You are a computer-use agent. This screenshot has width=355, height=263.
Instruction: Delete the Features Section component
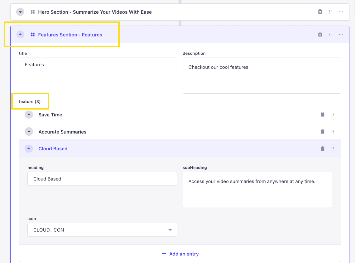(320, 34)
